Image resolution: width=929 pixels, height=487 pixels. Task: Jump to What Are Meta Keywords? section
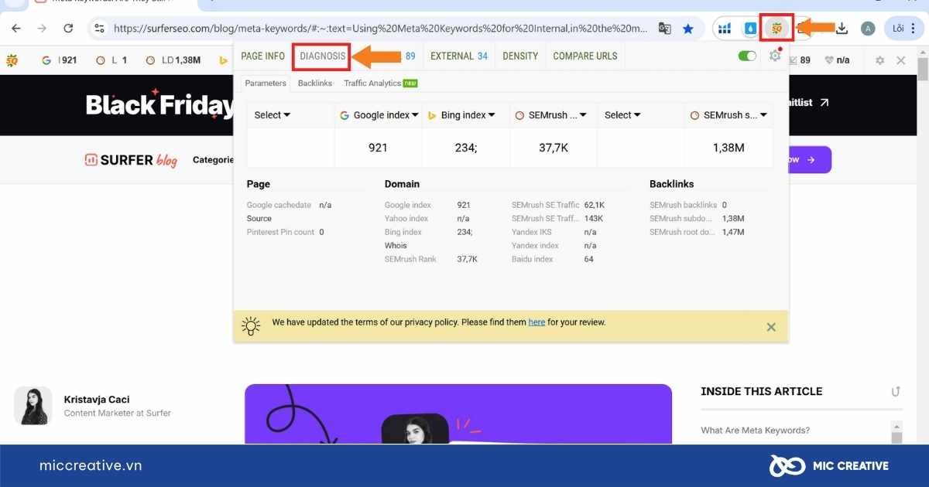(x=756, y=431)
